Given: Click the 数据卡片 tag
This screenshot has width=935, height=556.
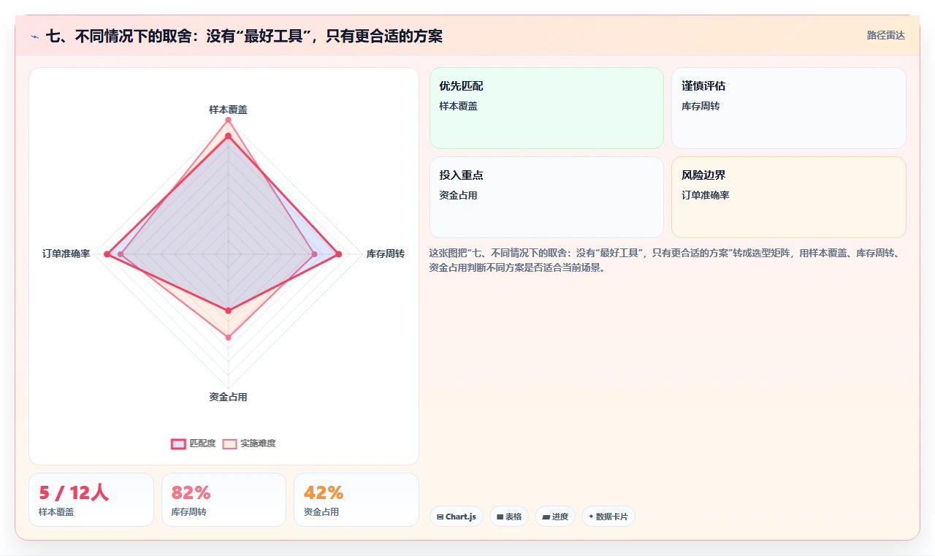Looking at the screenshot, I should 608,517.
